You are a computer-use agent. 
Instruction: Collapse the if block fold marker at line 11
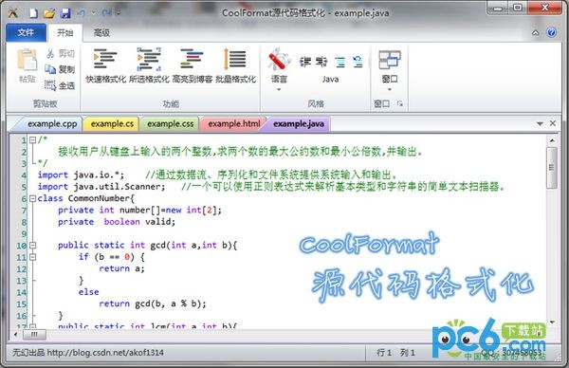tap(32, 257)
